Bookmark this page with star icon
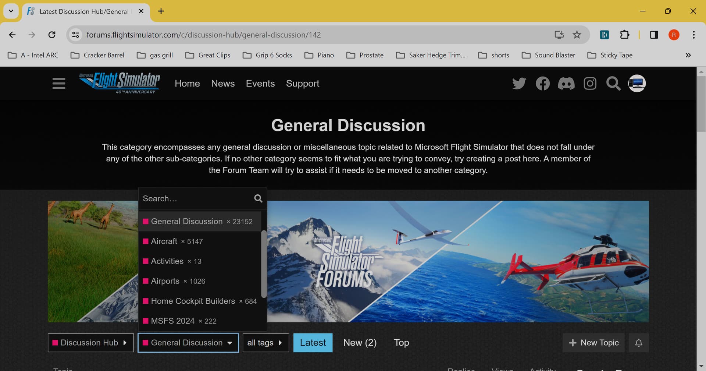This screenshot has width=706, height=371. pyautogui.click(x=577, y=35)
